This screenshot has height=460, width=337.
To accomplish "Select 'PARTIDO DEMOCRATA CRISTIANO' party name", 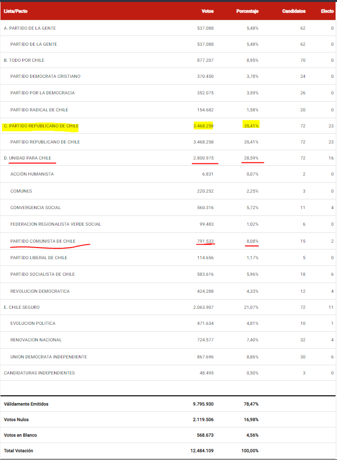I will tap(45, 76).
